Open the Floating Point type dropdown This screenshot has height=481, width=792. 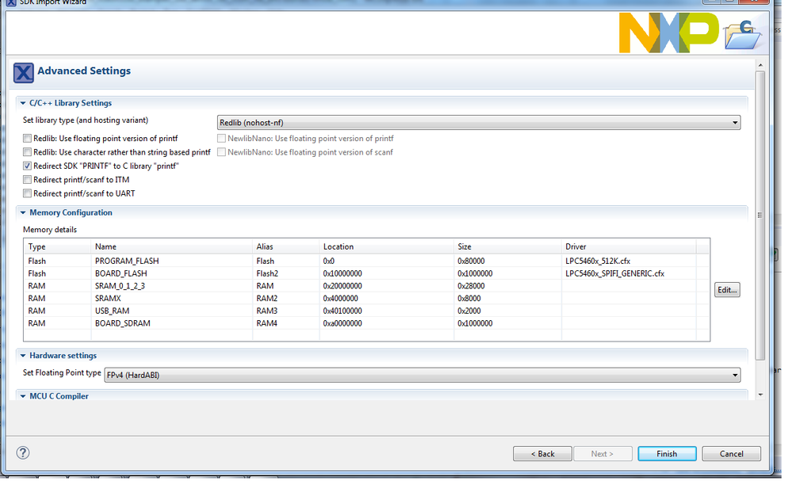click(423, 375)
